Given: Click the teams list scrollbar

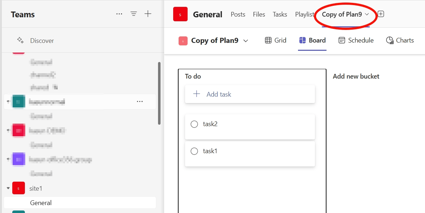Looking at the screenshot, I should (x=159, y=93).
